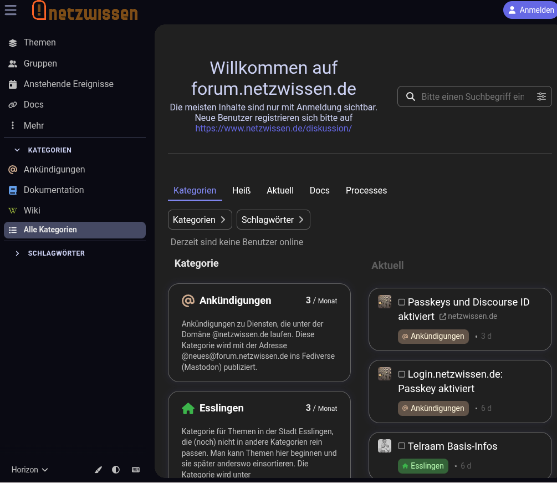
Task: Open advanced search filter icon
Action: tap(541, 96)
